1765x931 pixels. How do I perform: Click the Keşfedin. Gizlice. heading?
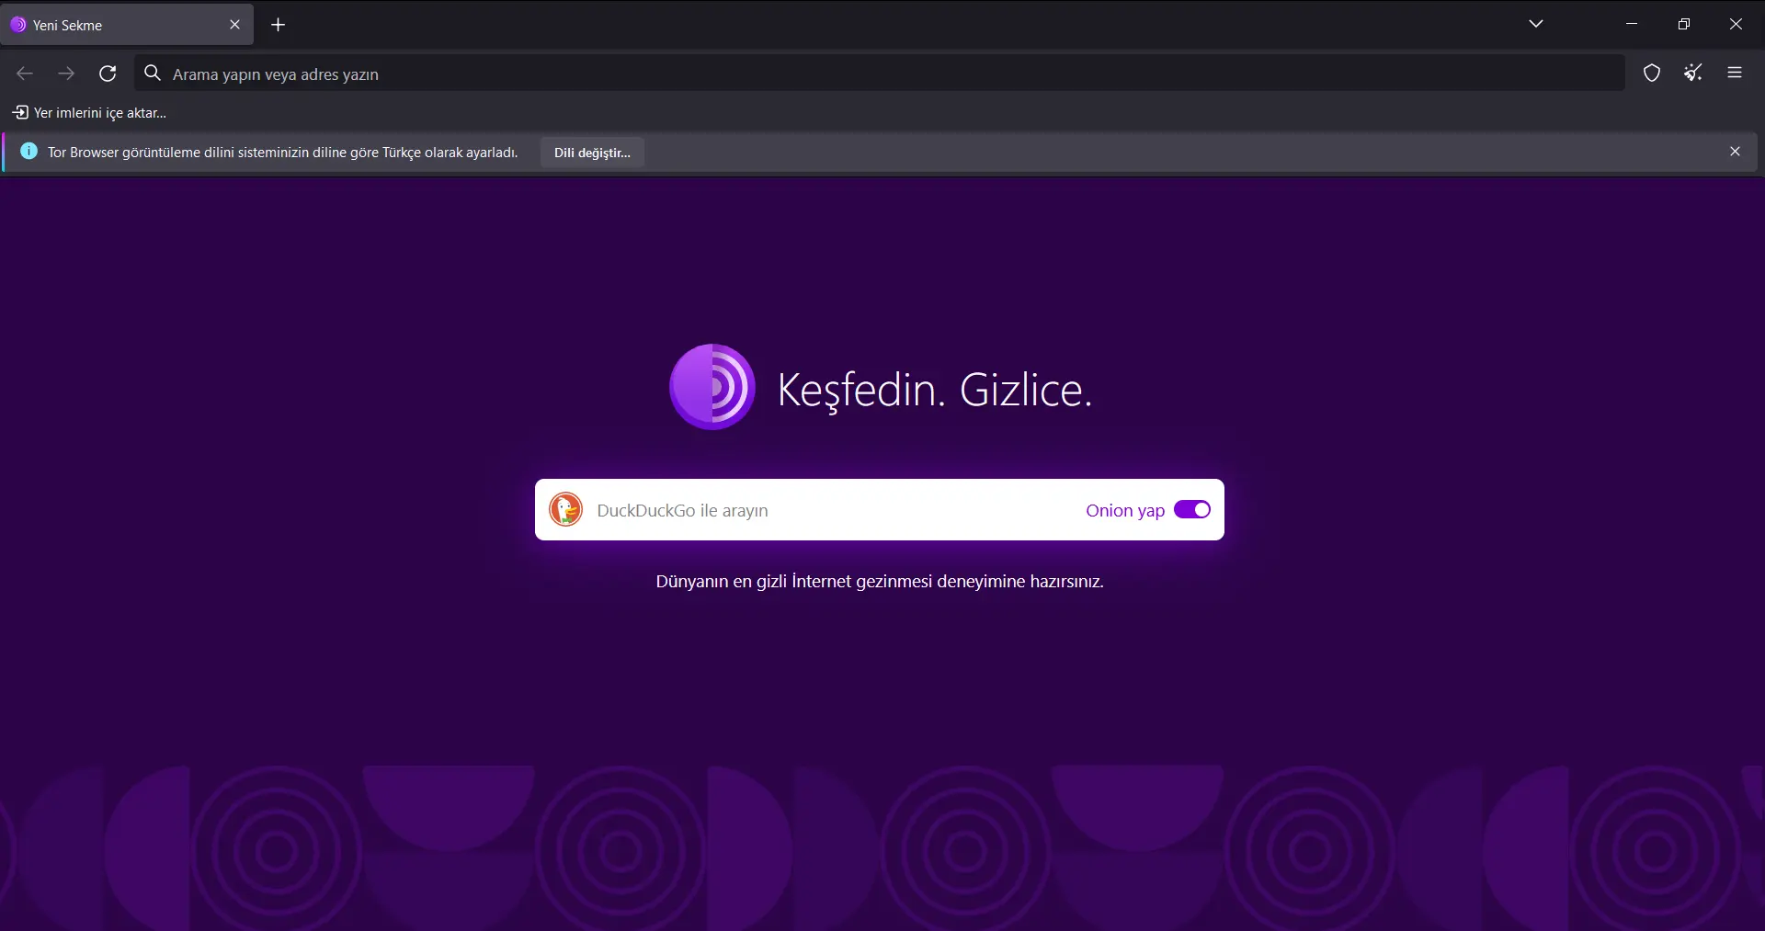tap(935, 390)
